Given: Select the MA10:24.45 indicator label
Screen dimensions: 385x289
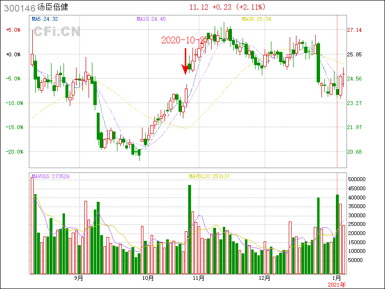Looking at the screenshot, I should point(151,19).
